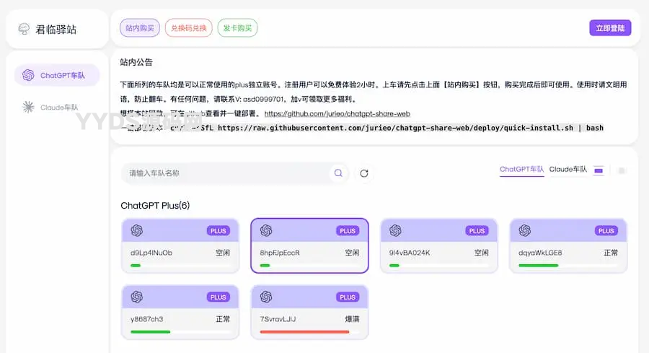Image resolution: width=649 pixels, height=353 pixels.
Task: Focus the 请输入车队名称 search field
Action: [x=224, y=173]
